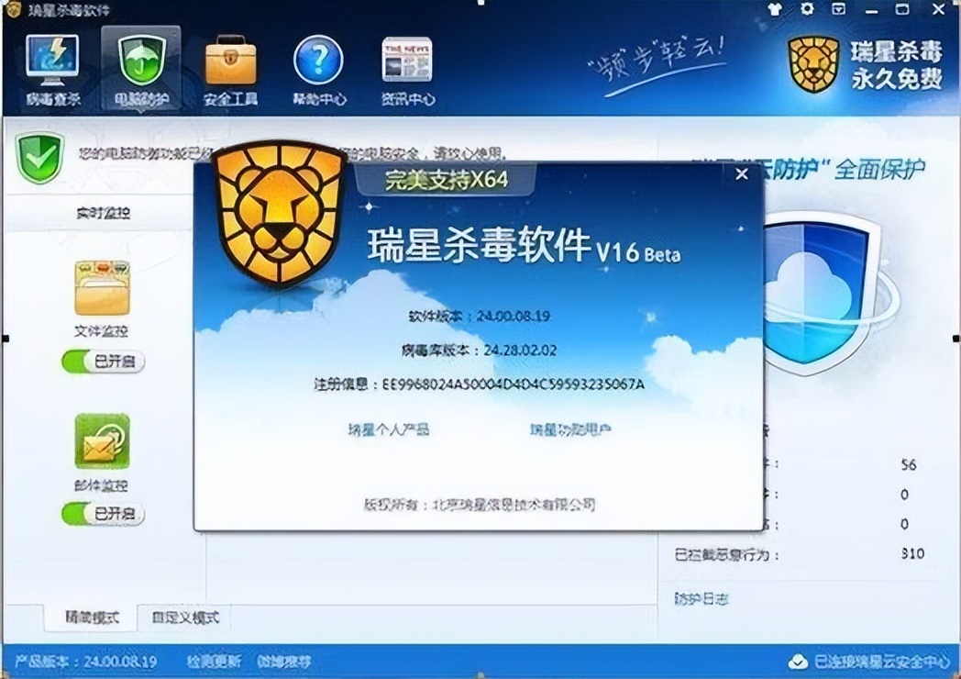
Task: Select the 精简模式 tab
Action: [92, 618]
